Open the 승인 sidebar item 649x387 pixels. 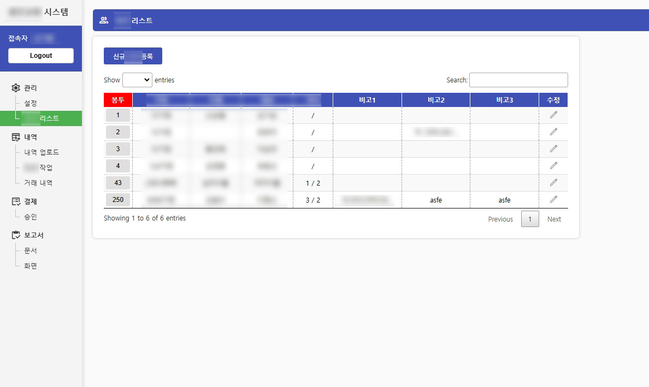click(30, 217)
